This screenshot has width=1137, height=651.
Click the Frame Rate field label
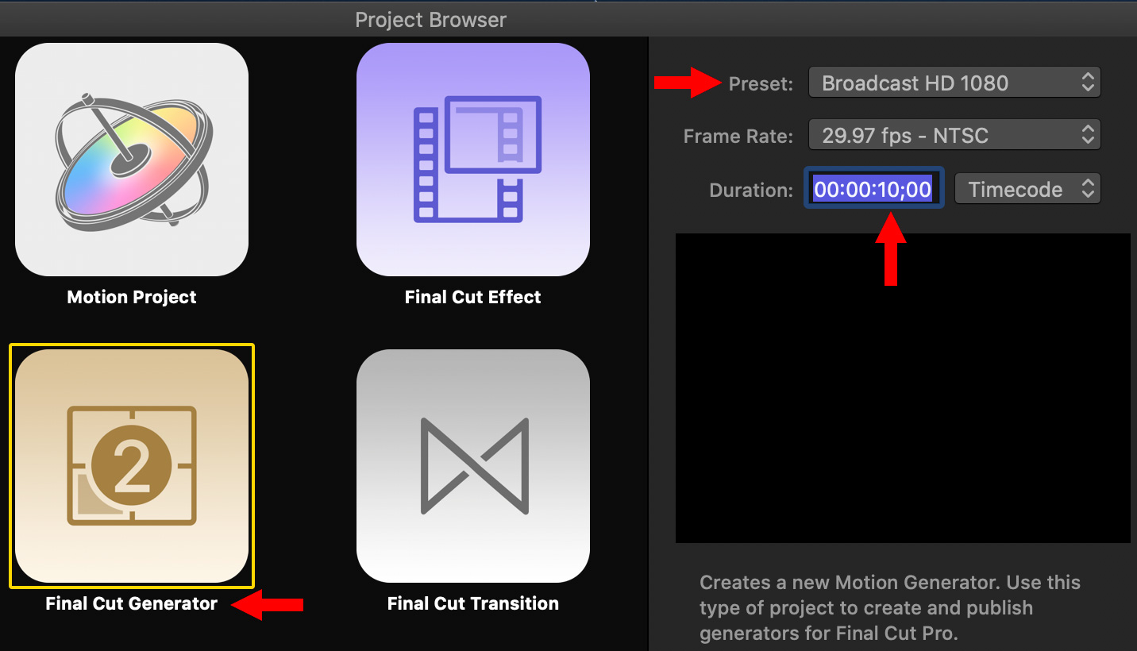pos(738,137)
